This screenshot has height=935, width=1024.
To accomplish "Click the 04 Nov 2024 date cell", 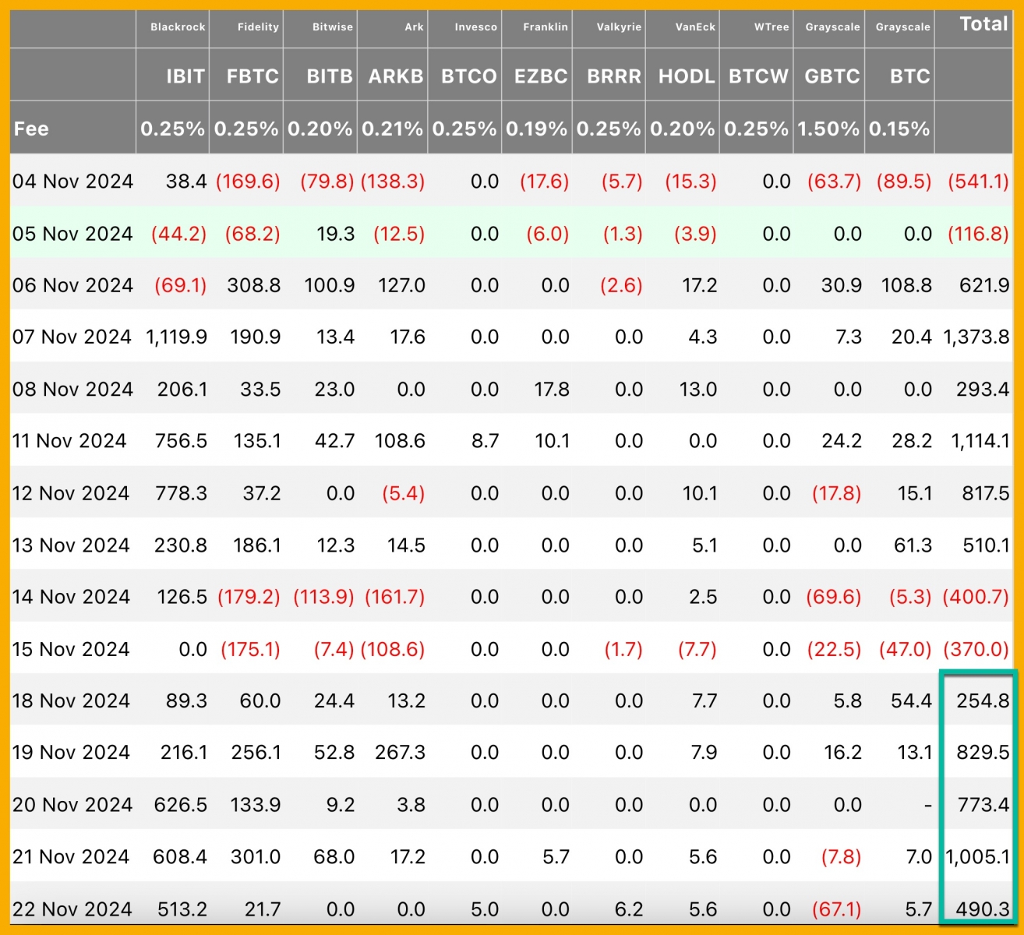I will [72, 182].
